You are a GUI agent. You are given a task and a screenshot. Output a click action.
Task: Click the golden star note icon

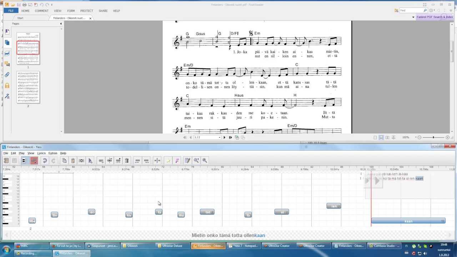(168, 161)
